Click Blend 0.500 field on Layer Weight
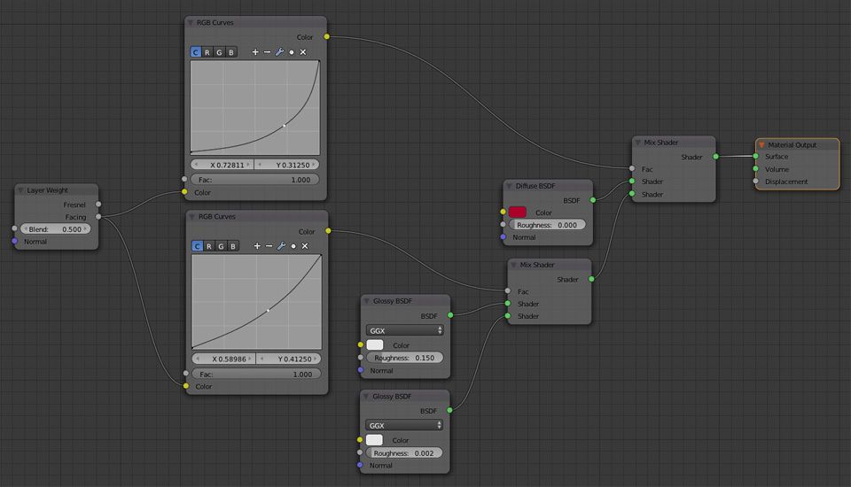The height and width of the screenshot is (487, 851). [55, 228]
